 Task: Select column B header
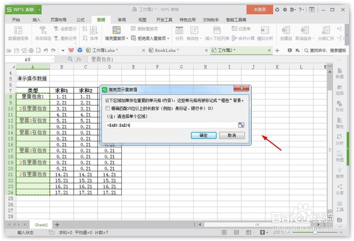pyautogui.click(x=62, y=67)
